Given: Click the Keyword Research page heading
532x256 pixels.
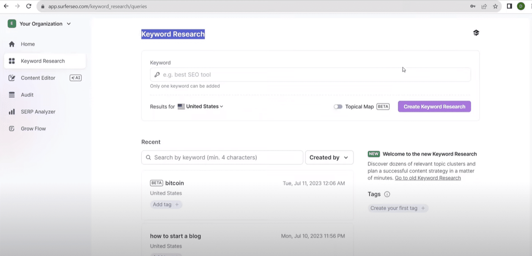Looking at the screenshot, I should tap(173, 34).
